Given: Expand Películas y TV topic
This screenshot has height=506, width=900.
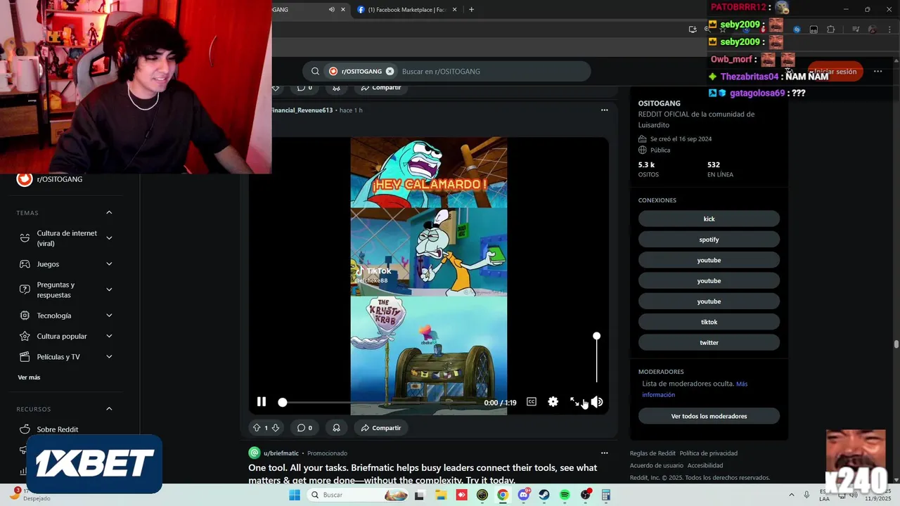Looking at the screenshot, I should pyautogui.click(x=109, y=356).
